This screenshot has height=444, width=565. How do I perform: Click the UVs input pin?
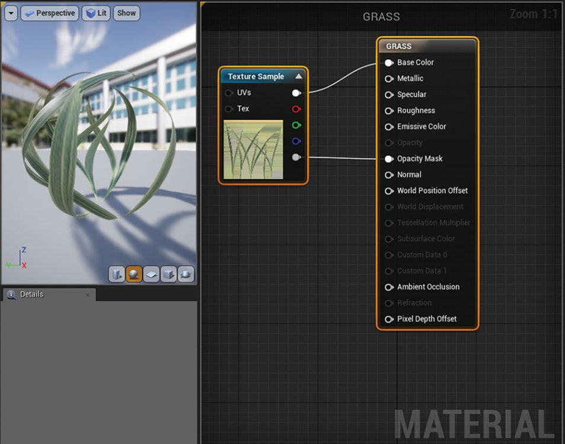[228, 93]
